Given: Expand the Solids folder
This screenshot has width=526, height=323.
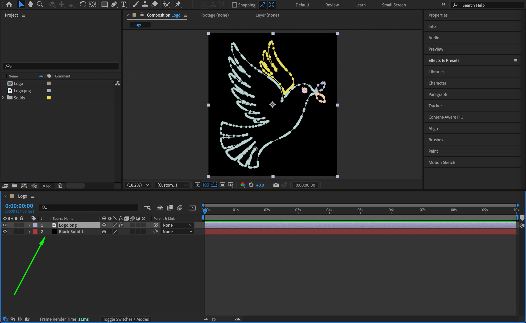Looking at the screenshot, I should click(3, 98).
